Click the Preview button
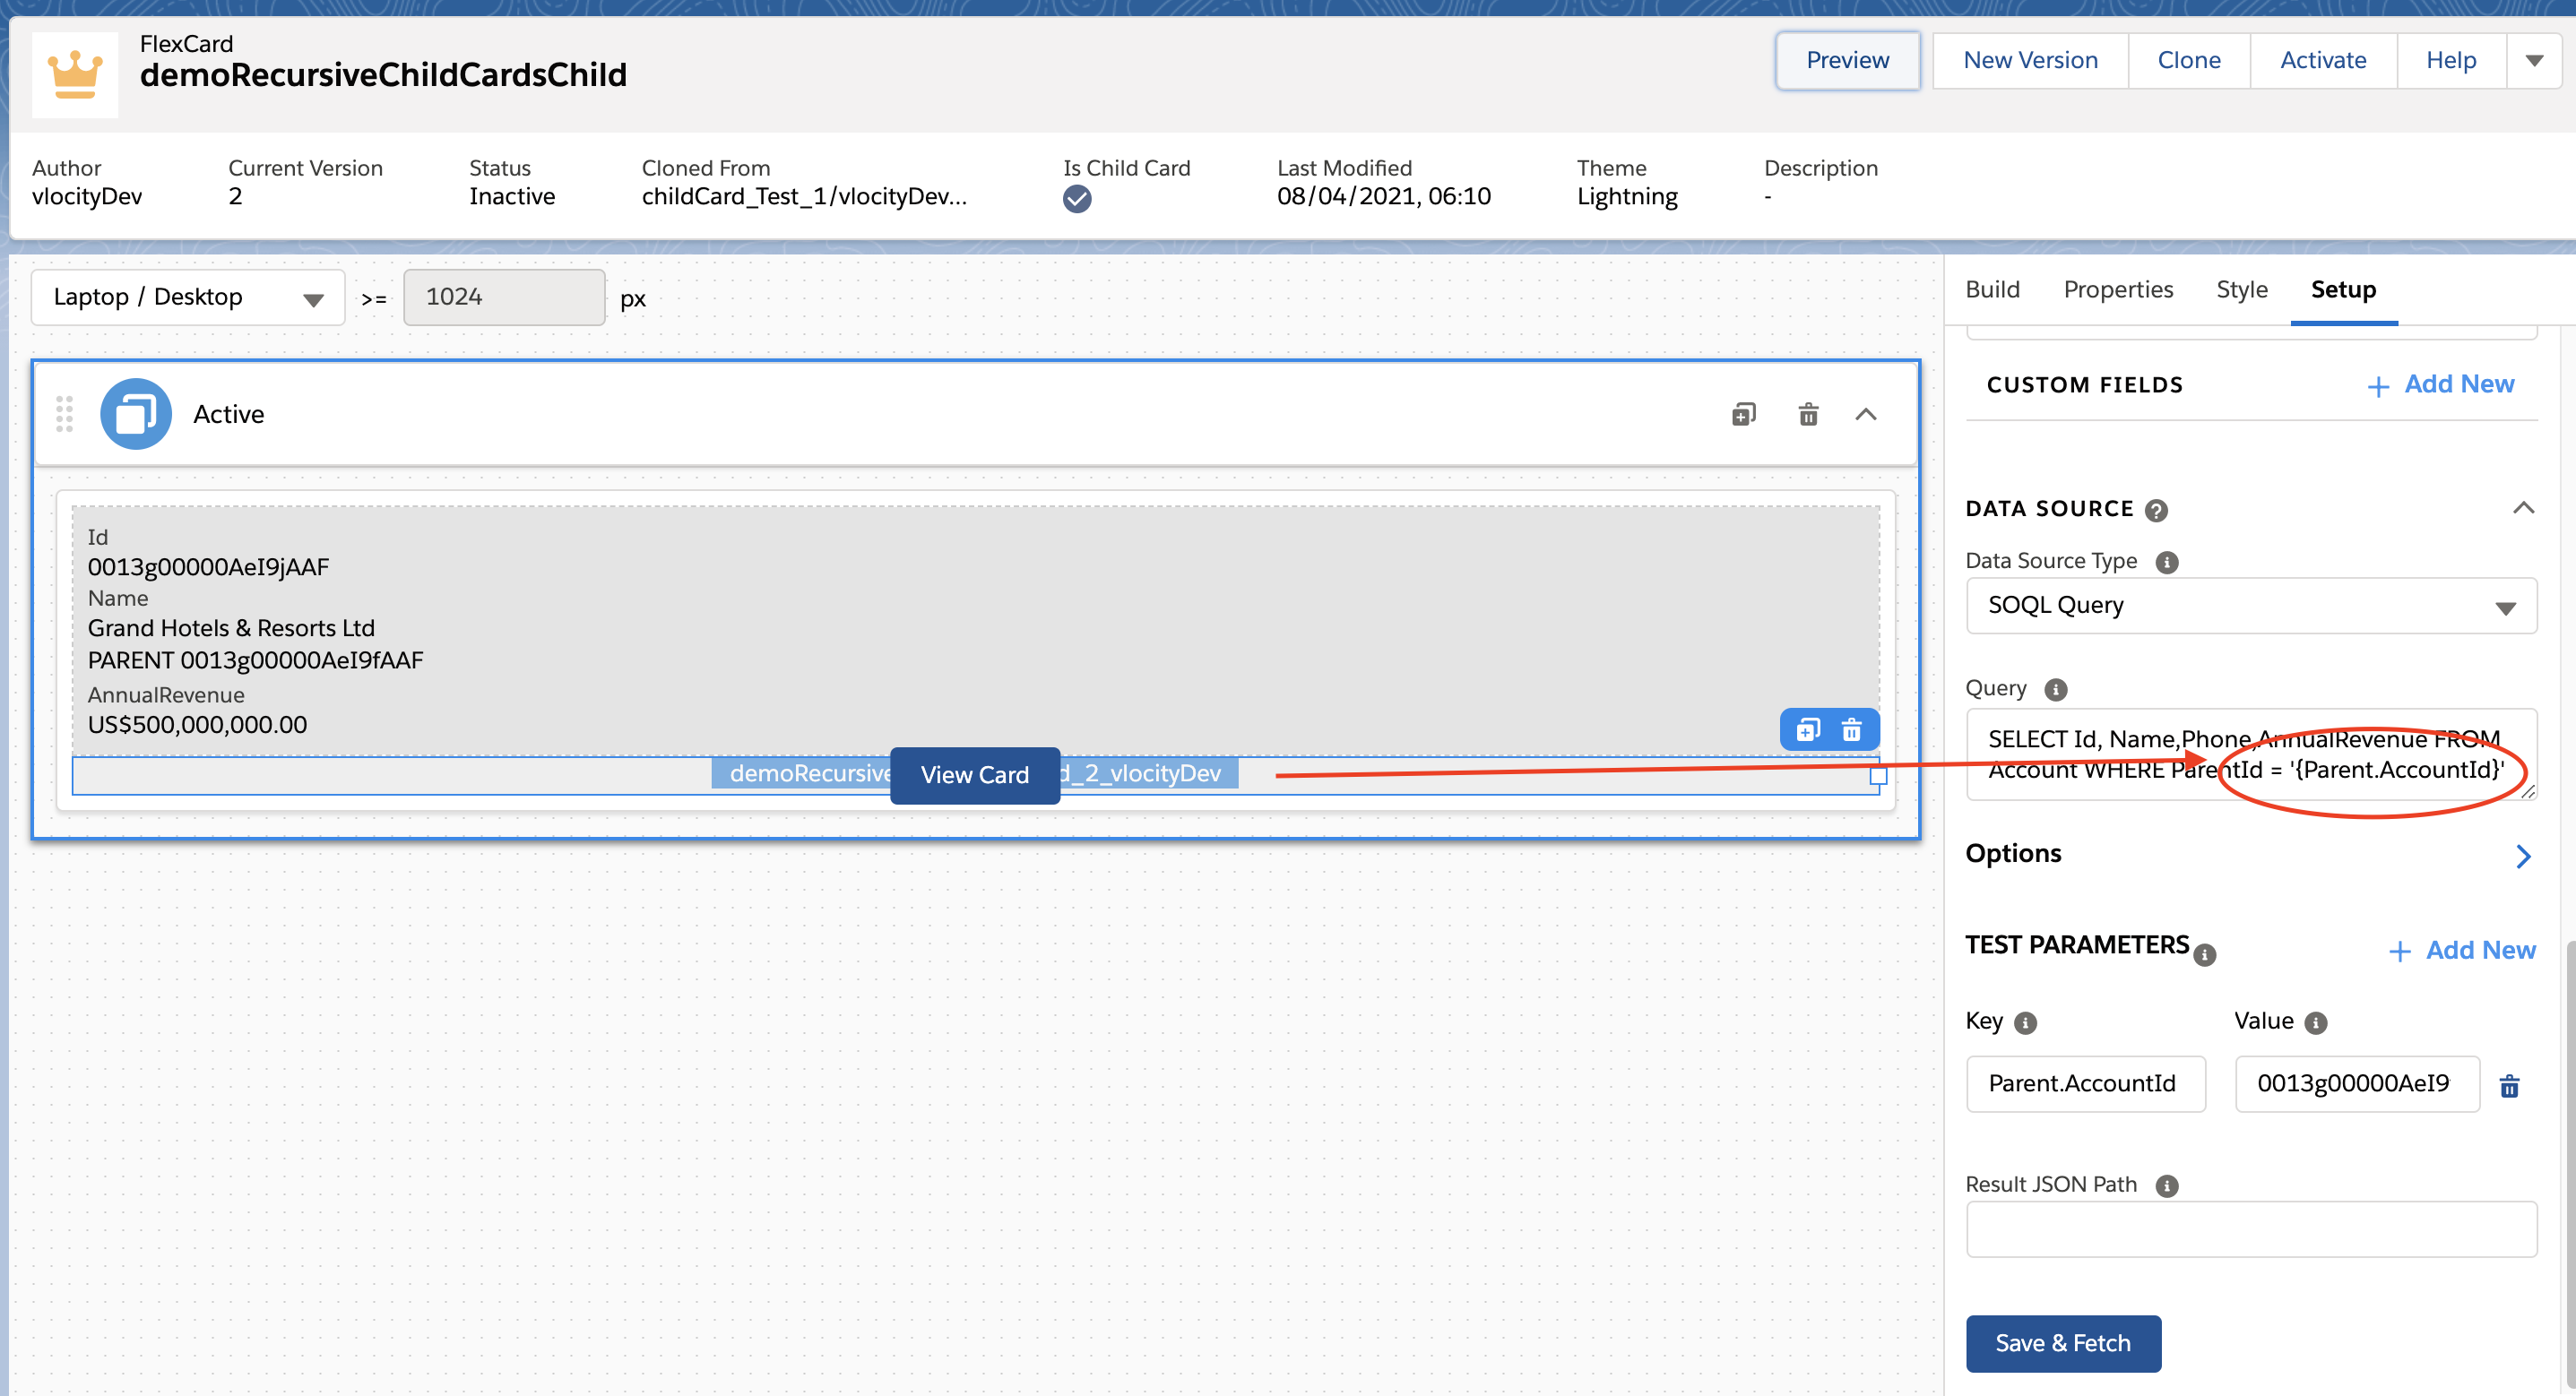The image size is (2576, 1396). 1847,60
